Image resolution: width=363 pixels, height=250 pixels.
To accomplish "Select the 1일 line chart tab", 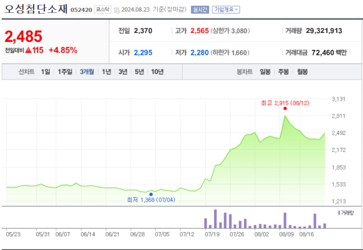I will pyautogui.click(x=46, y=72).
